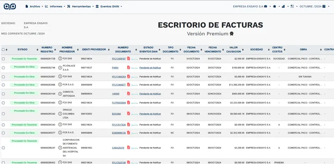The image size is (334, 164).
Task: Open document link P4064
Action: 115,68
